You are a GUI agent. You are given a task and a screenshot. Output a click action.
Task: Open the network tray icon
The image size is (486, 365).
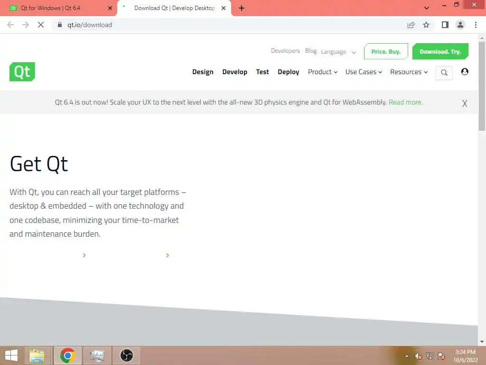430,356
